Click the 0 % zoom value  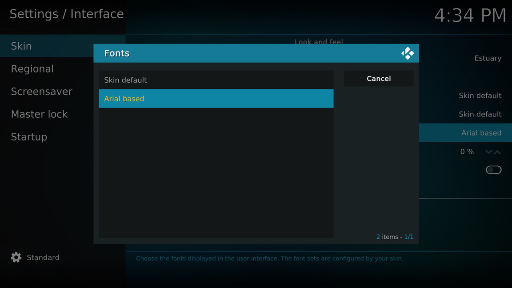tap(467, 152)
